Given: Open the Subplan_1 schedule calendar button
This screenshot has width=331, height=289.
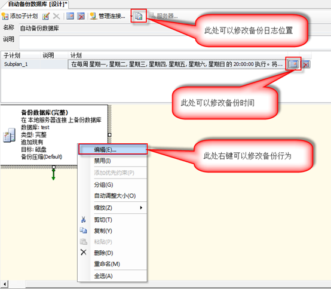Looking at the screenshot, I should pyautogui.click(x=293, y=64).
